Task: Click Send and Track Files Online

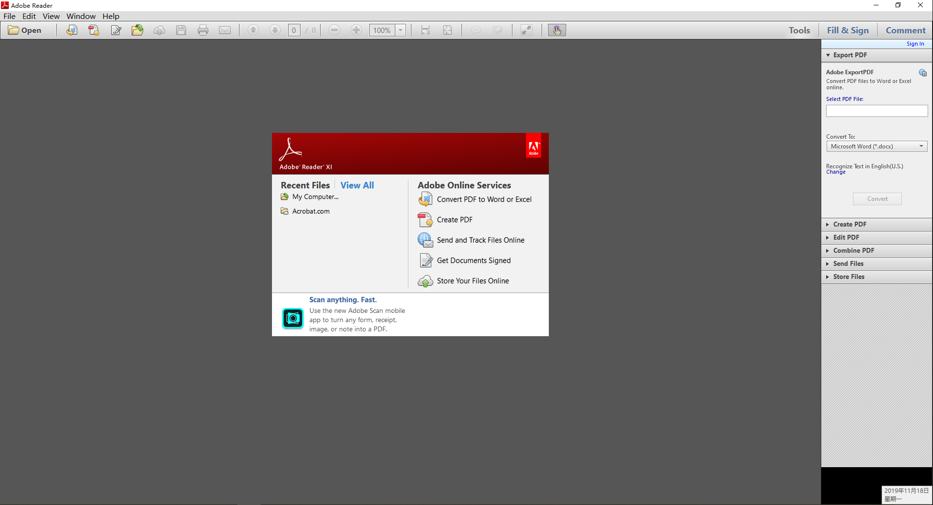Action: tap(471, 240)
